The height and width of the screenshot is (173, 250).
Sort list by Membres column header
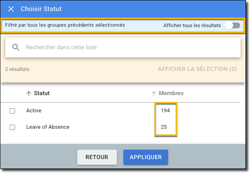click(x=171, y=93)
